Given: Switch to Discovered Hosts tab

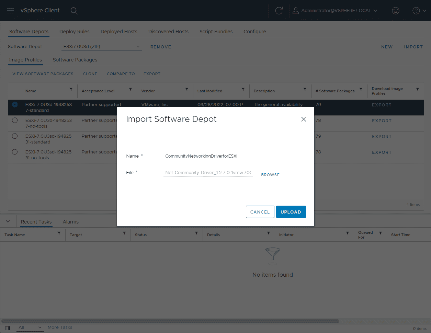Looking at the screenshot, I should point(168,32).
